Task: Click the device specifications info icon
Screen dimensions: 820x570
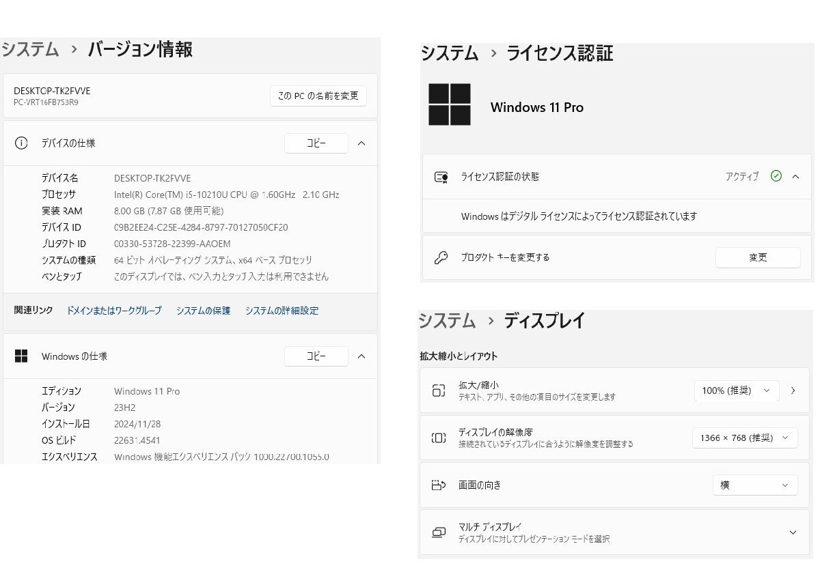Action: 21,143
